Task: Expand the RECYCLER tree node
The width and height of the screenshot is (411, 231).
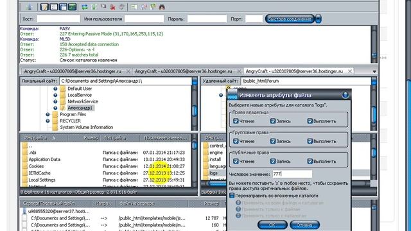Action: click(48, 121)
